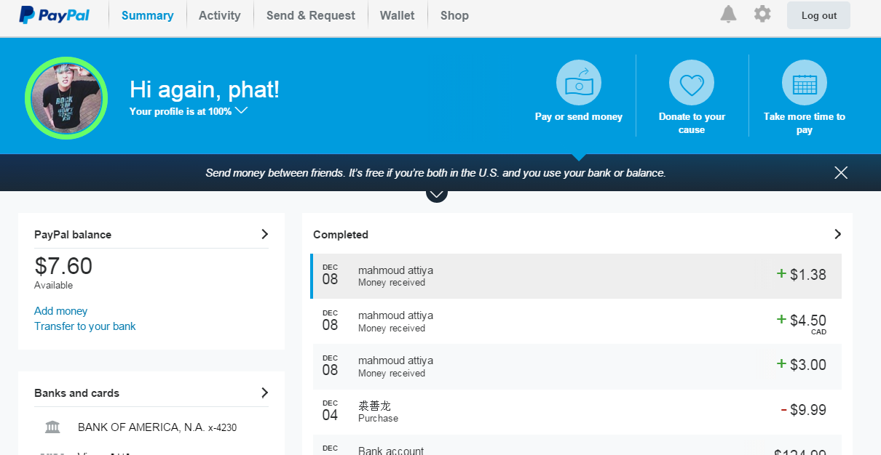
Task: Open the mahmoud attiya +$4.50 CAD transaction
Action: [x=576, y=321]
